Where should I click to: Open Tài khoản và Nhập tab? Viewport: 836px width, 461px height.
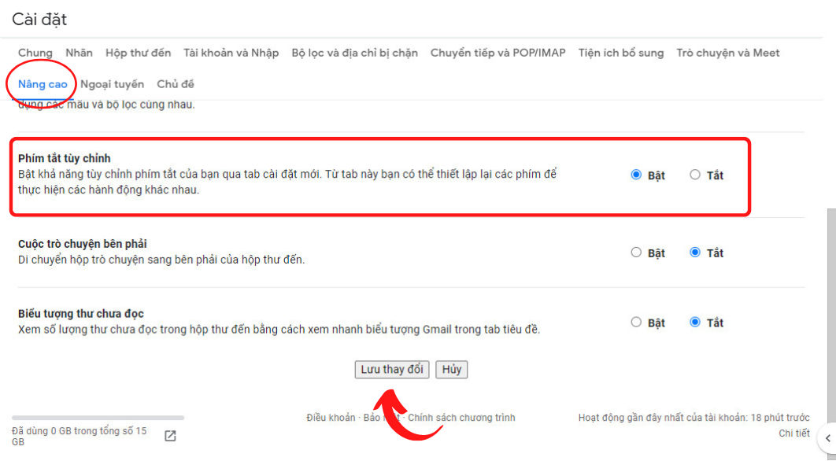pos(231,53)
